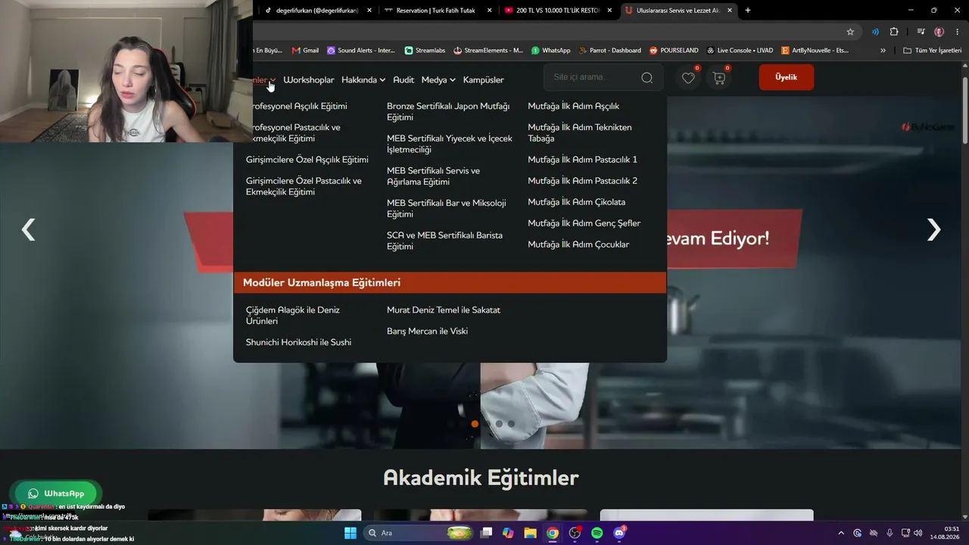Screen dimensions: 969x545
Task: Open the POURSELAND bookmark
Action: [675, 51]
